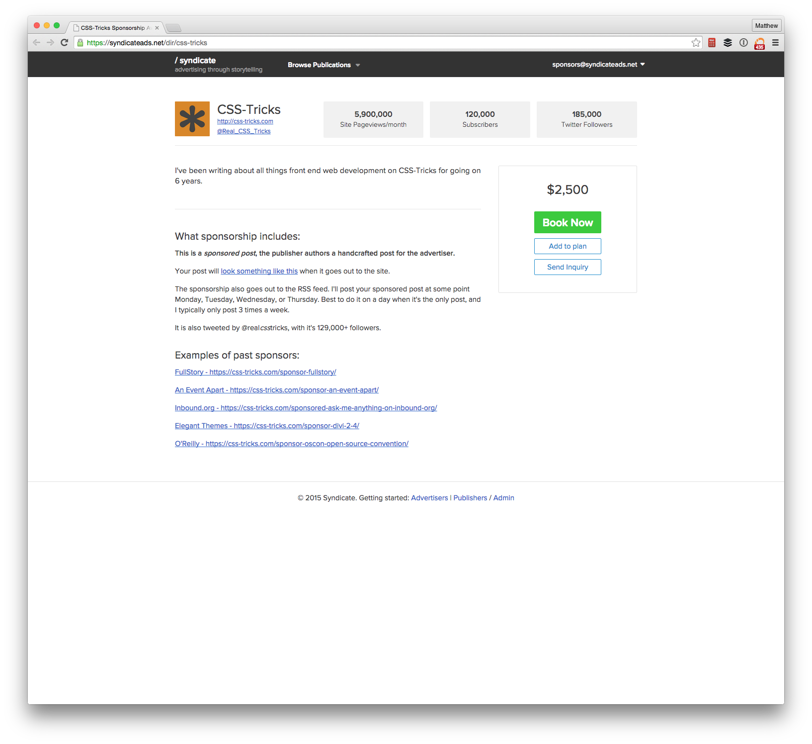Open the Inbound.org sponsor link
Screen dimensions: 812x744
pyautogui.click(x=306, y=408)
